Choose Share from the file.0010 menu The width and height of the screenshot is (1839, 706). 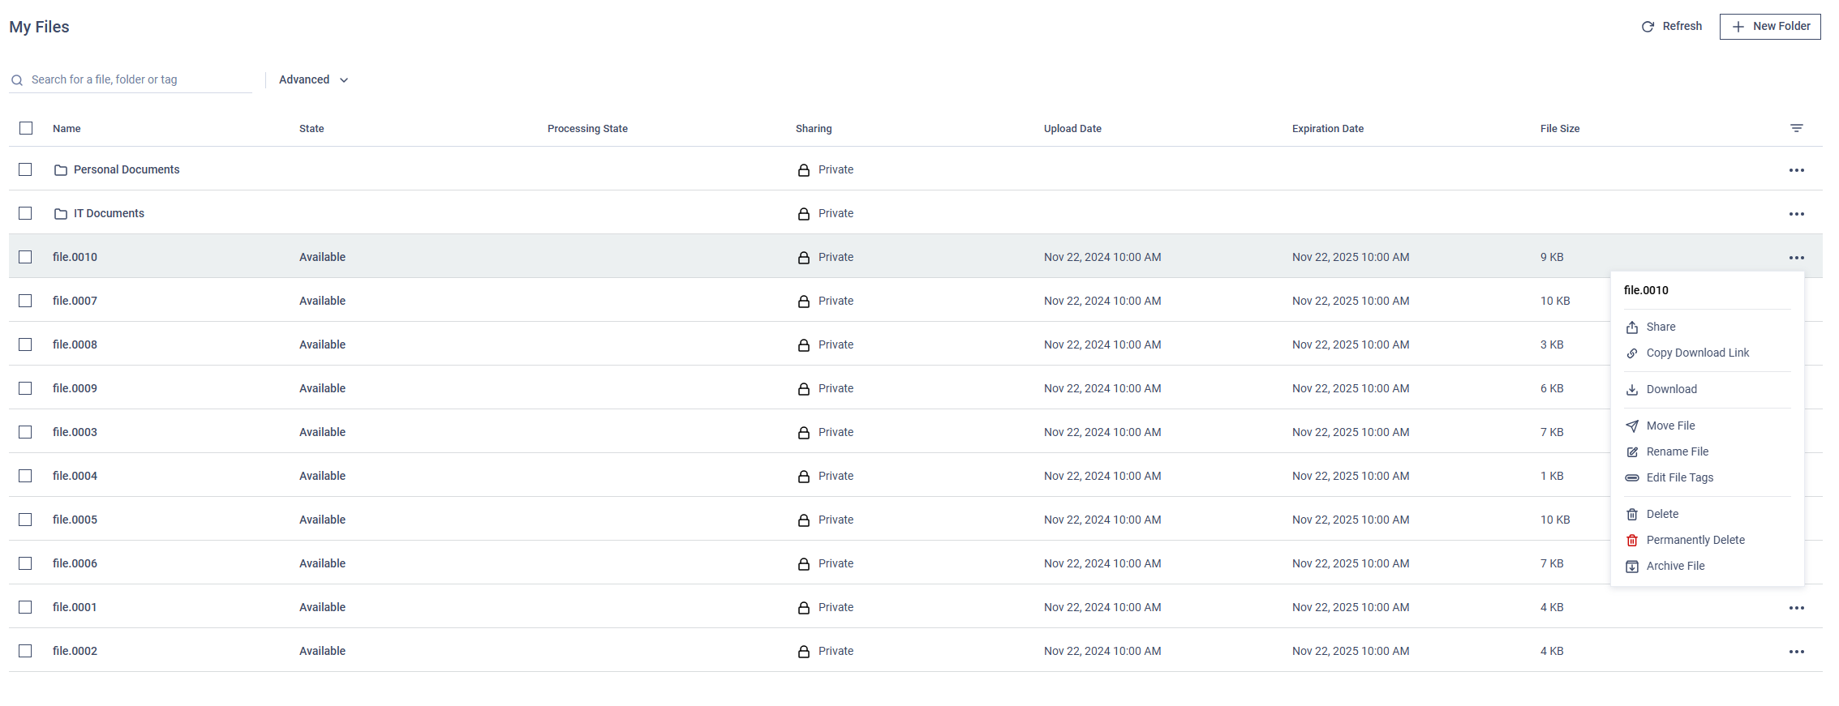point(1708,327)
